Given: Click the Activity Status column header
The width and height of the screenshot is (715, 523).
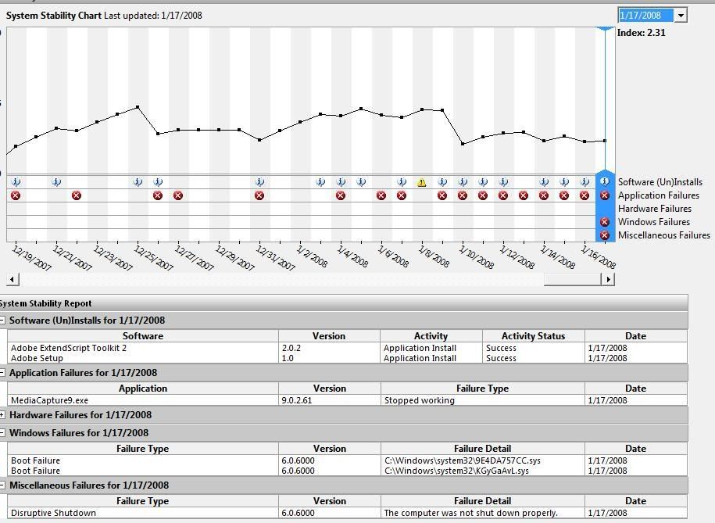Looking at the screenshot, I should coord(533,336).
